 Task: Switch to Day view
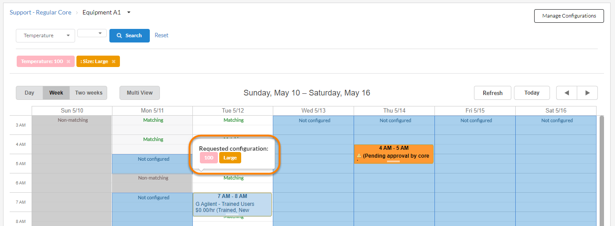29,93
